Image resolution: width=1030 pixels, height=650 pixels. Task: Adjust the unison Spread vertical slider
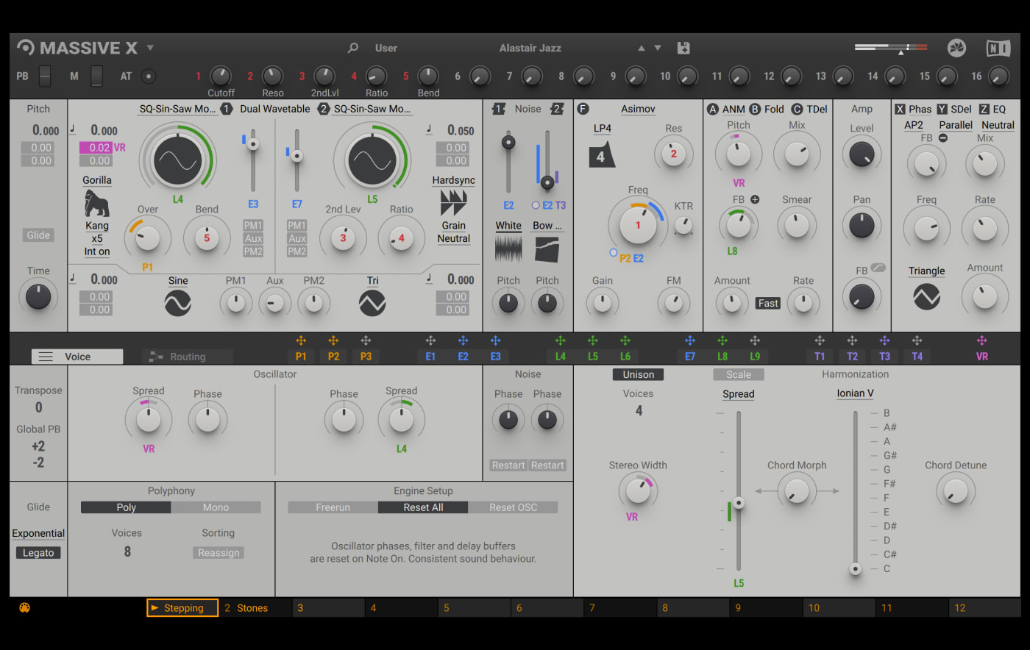coord(739,503)
